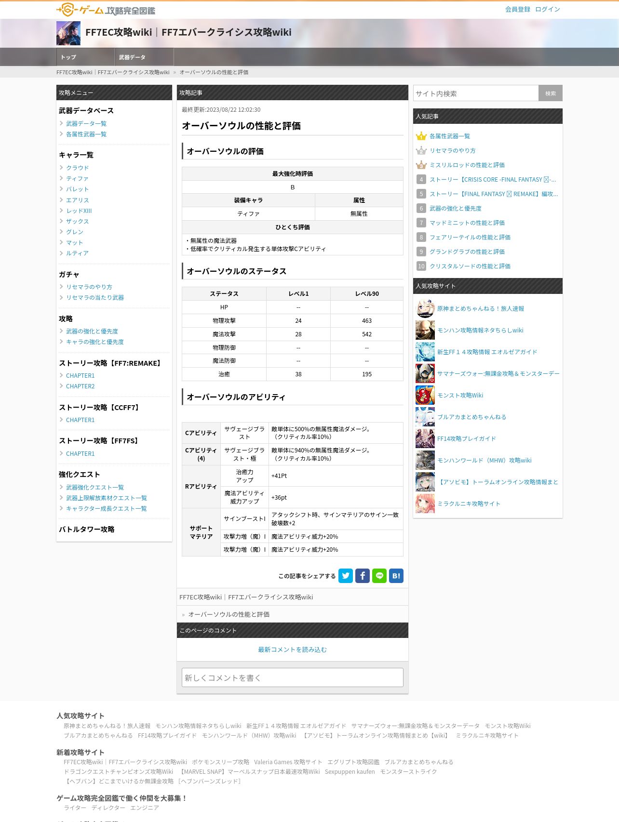
Task: Select ザックス character link
Action: coord(78,221)
